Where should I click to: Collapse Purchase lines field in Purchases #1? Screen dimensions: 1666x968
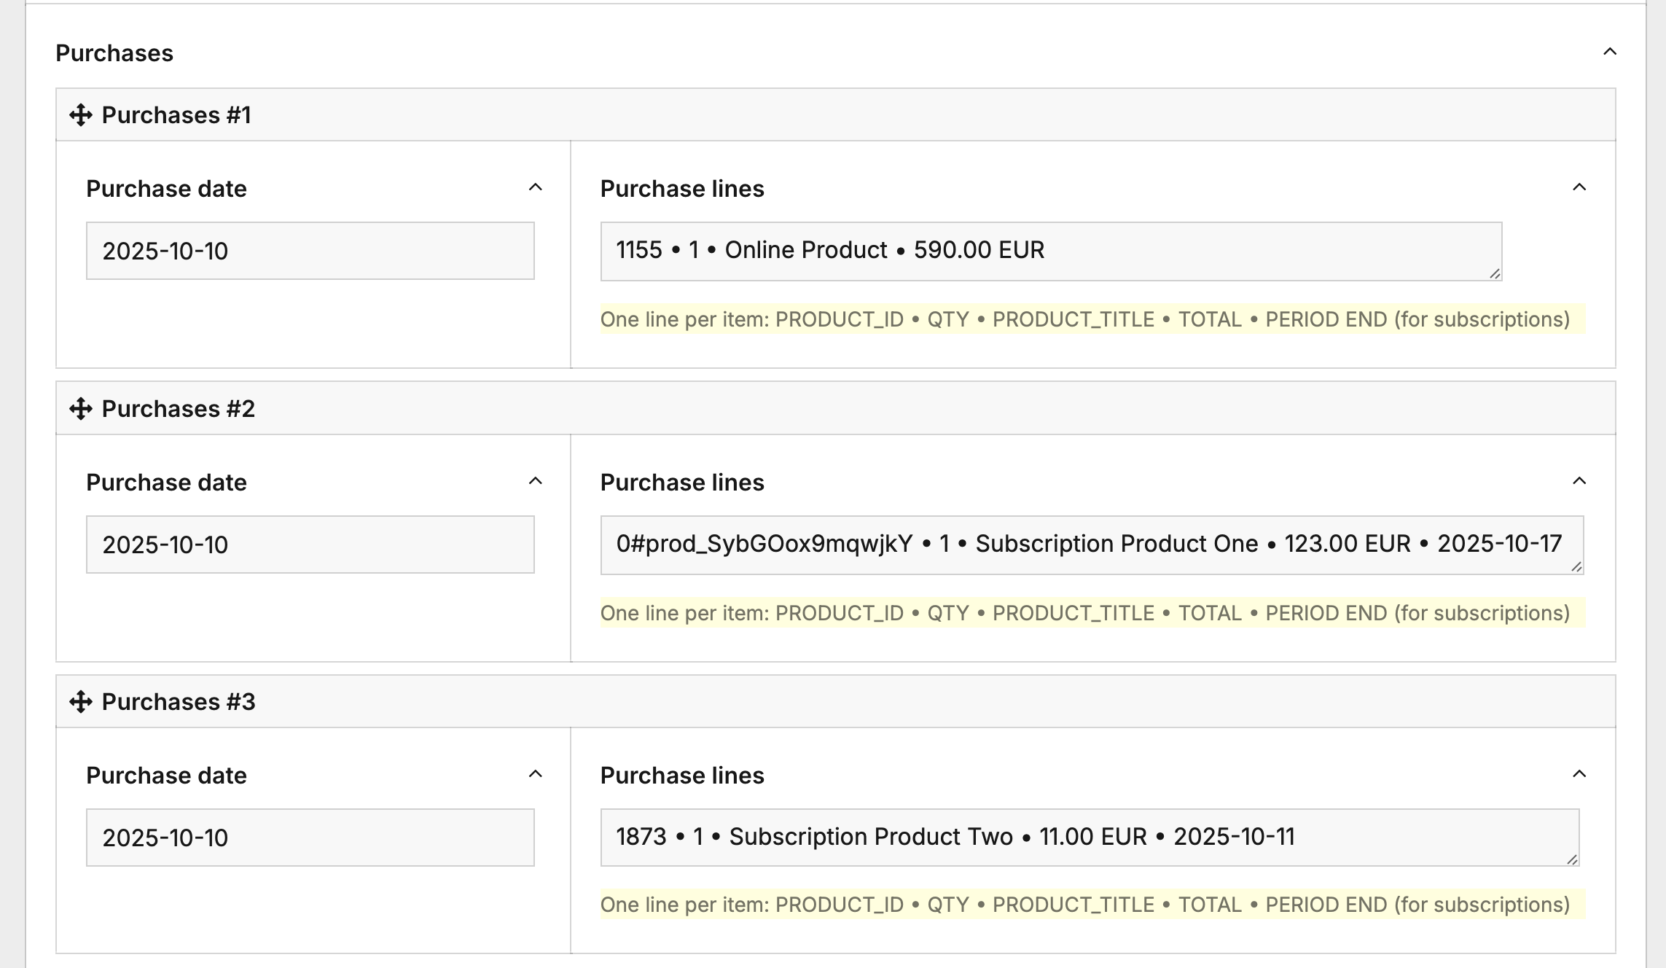tap(1579, 188)
